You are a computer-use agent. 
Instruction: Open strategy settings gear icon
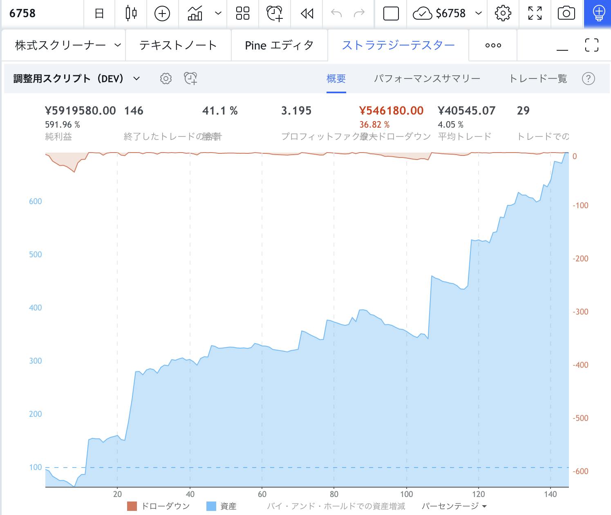tap(166, 79)
